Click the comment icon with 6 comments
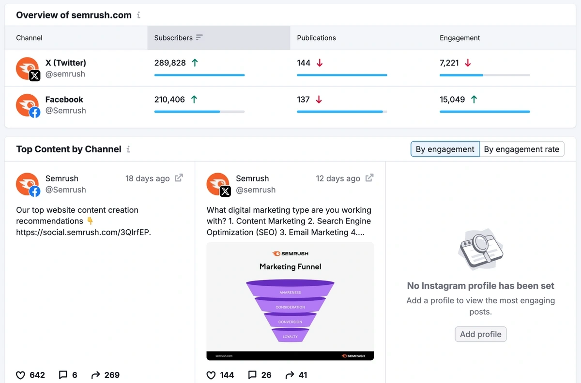The width and height of the screenshot is (581, 383). pyautogui.click(x=63, y=375)
